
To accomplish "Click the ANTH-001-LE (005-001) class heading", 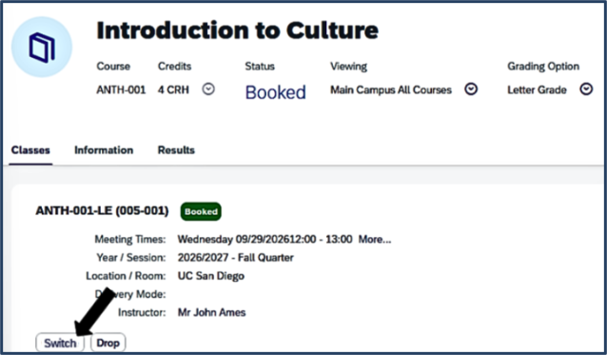I will [102, 211].
